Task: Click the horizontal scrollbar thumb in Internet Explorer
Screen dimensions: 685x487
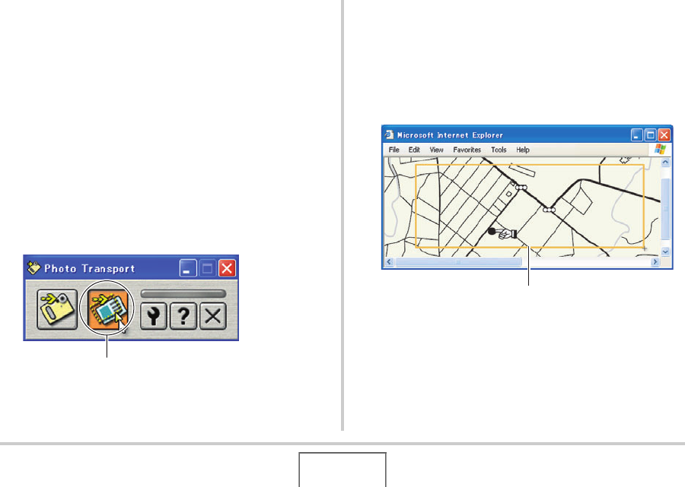Action: (x=458, y=262)
